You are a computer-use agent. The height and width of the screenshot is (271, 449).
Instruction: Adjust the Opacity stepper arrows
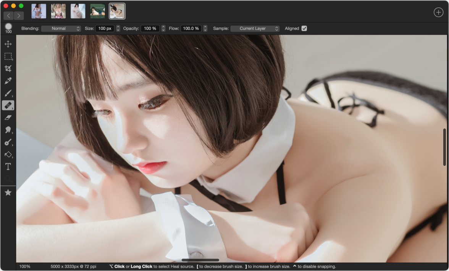point(163,28)
